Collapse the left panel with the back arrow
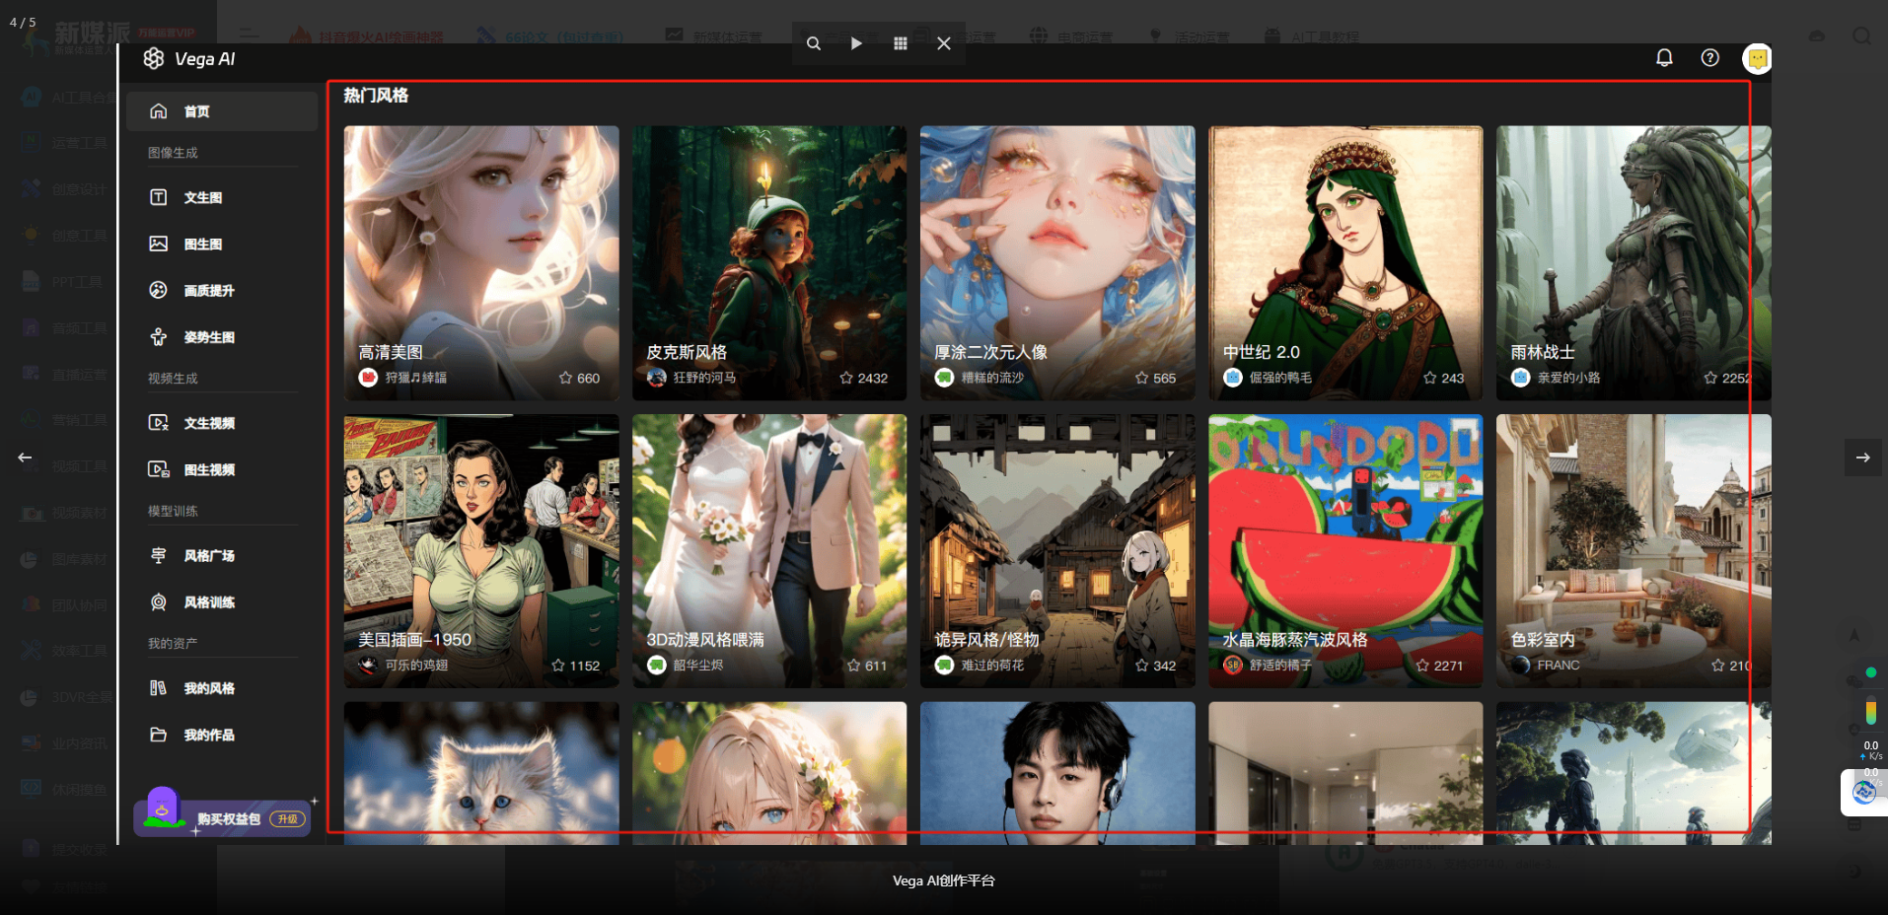 (25, 457)
